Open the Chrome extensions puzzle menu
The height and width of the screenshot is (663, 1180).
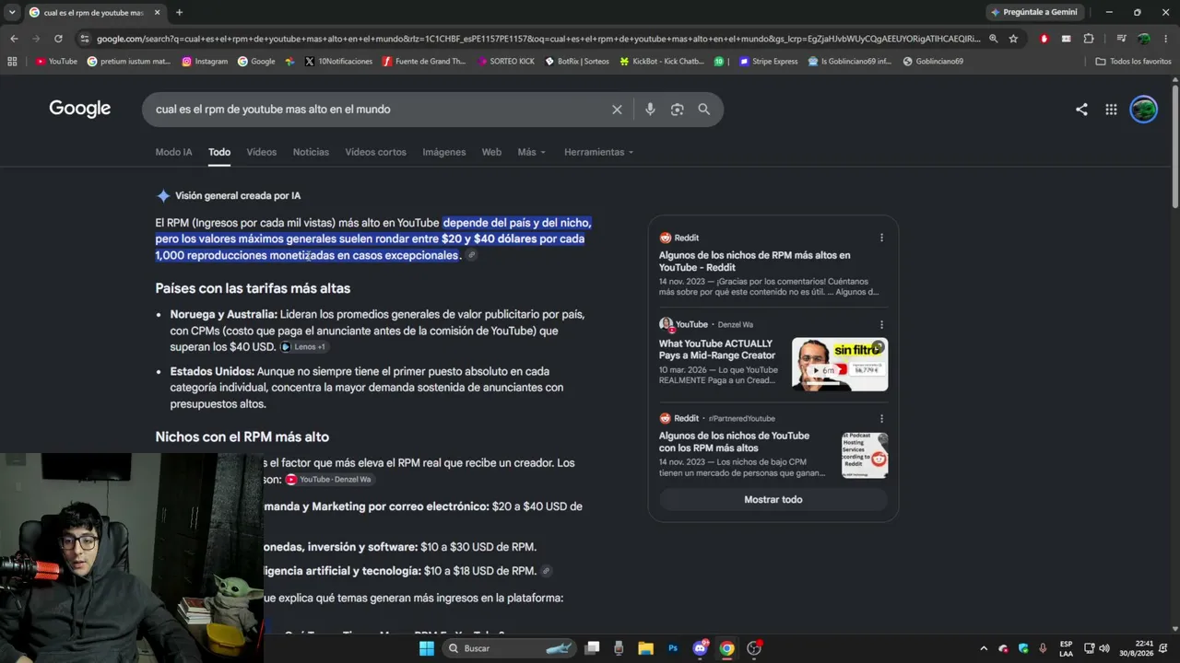tap(1089, 39)
